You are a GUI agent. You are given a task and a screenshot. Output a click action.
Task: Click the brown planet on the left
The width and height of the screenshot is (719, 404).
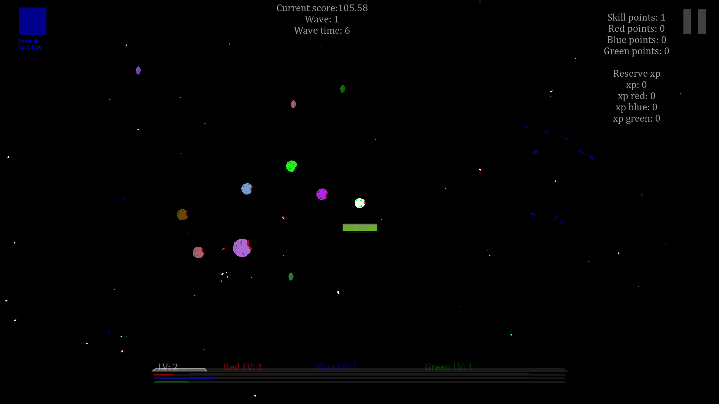pyautogui.click(x=182, y=214)
